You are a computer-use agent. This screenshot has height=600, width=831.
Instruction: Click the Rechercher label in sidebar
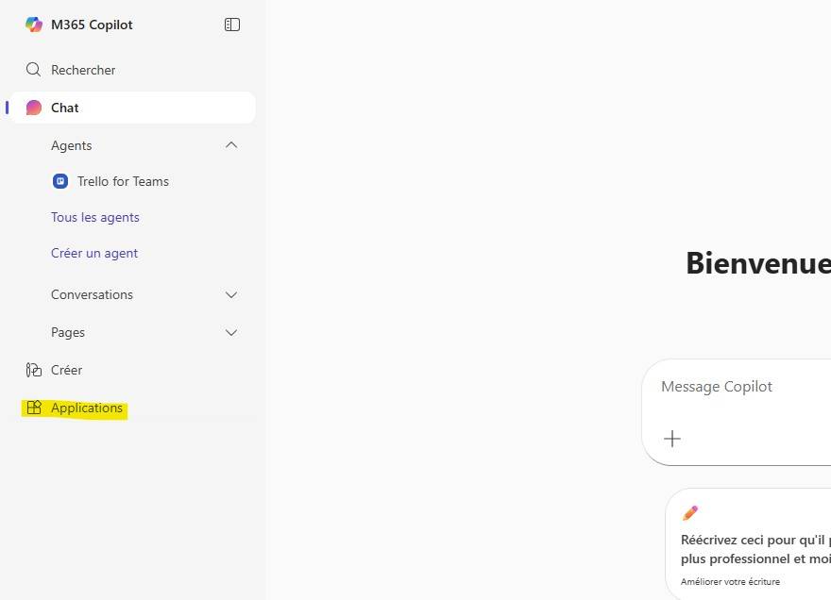[83, 70]
